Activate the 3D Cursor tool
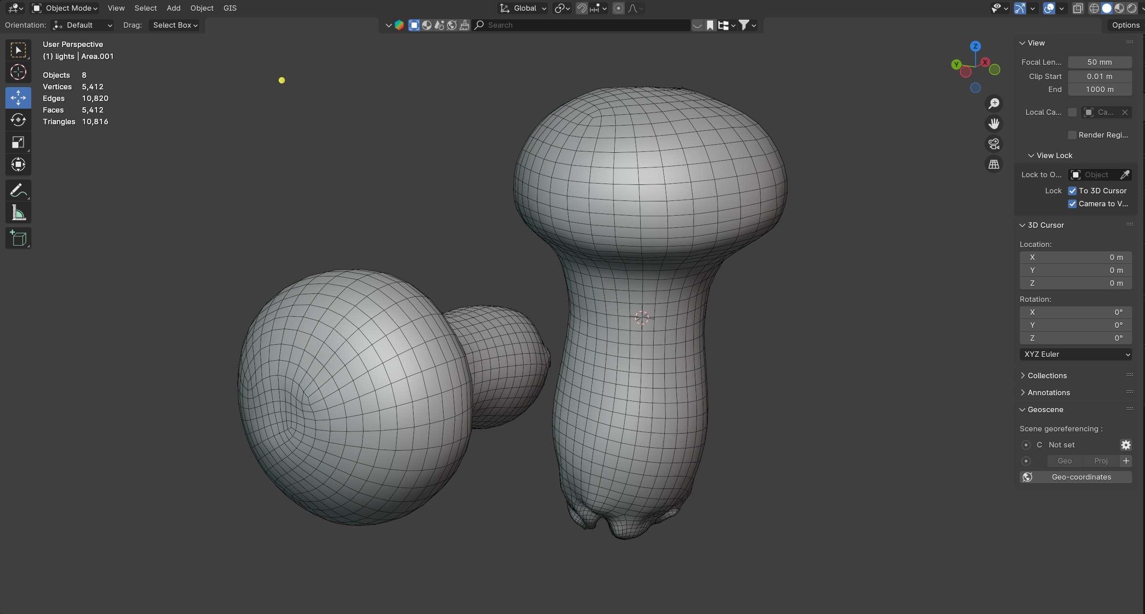The image size is (1145, 614). pyautogui.click(x=18, y=72)
